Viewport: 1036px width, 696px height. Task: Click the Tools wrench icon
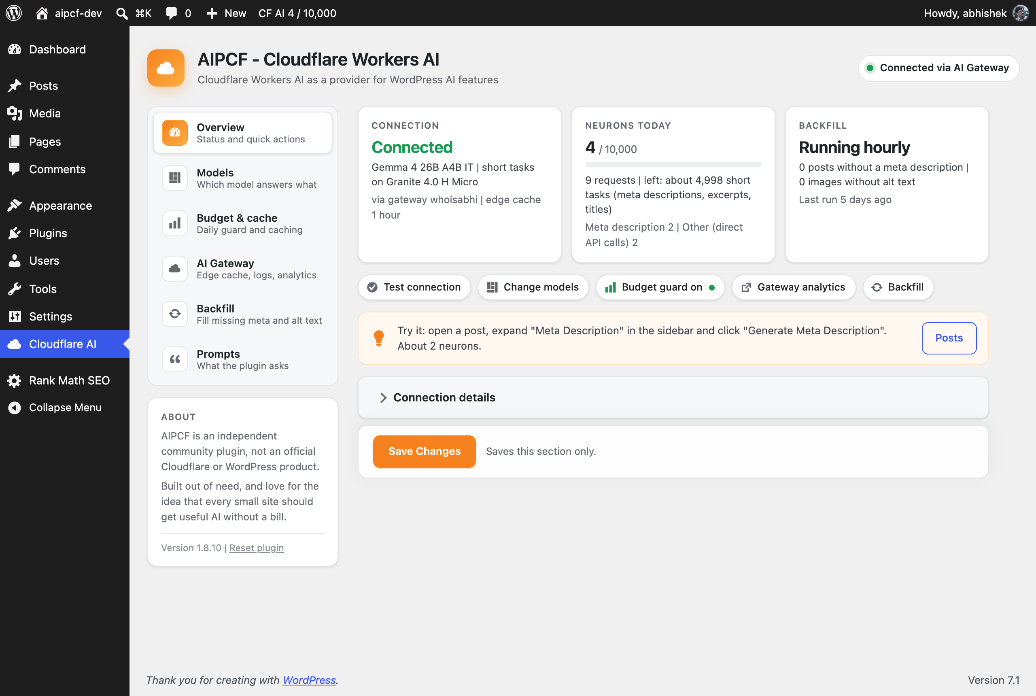point(15,289)
